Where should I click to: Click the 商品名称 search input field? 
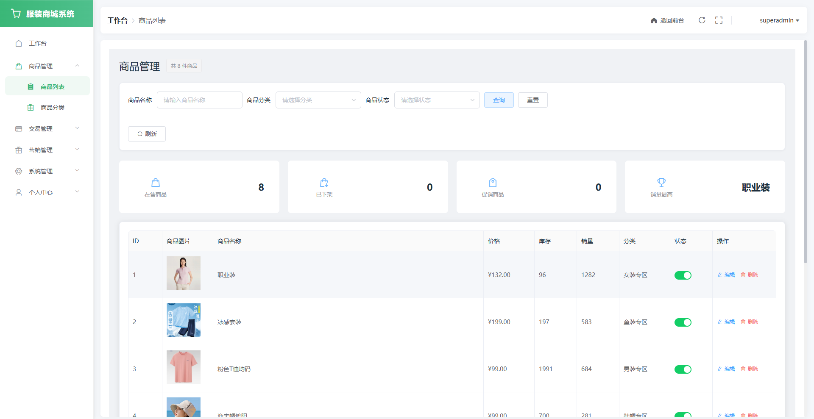(199, 100)
